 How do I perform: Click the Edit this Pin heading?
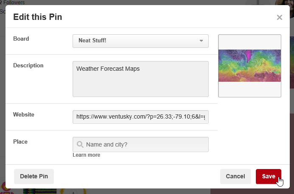pos(37,17)
